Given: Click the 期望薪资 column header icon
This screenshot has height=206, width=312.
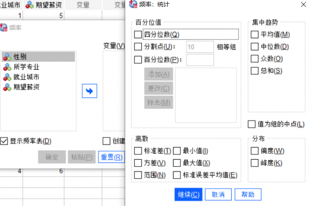Looking at the screenshot, I should [30, 5].
